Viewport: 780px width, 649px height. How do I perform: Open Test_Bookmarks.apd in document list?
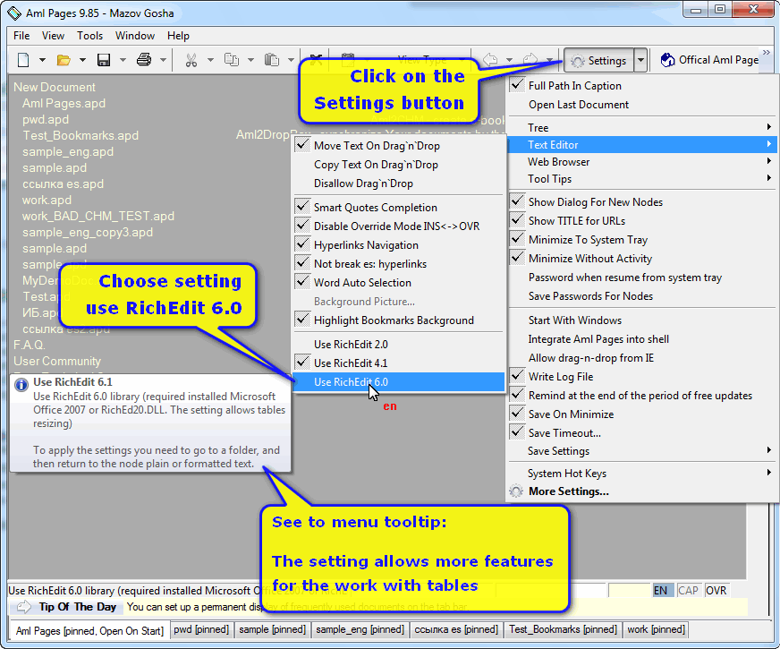(81, 135)
